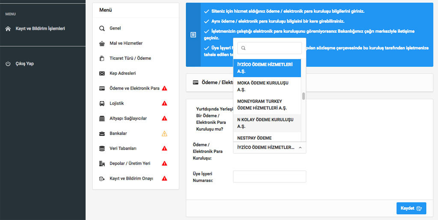438x220 pixels.
Task: Click the home icon beside Kayıt ve Bildirim İşlemleri
Action: coord(8,29)
